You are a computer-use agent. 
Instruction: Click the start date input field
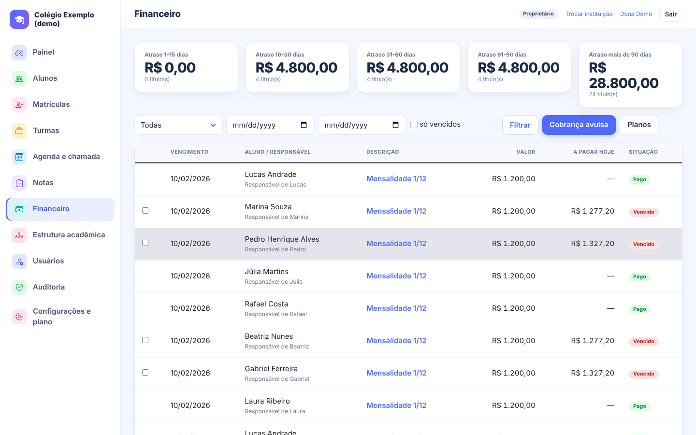[x=270, y=125]
